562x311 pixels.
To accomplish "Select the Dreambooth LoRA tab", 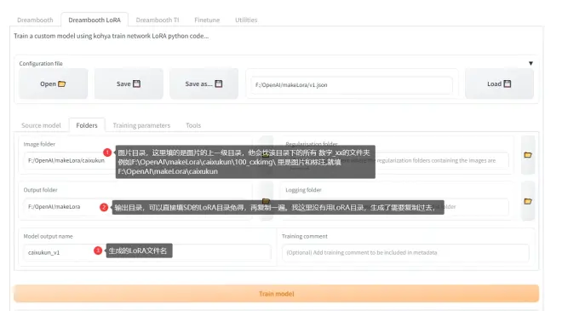I will coord(95,20).
